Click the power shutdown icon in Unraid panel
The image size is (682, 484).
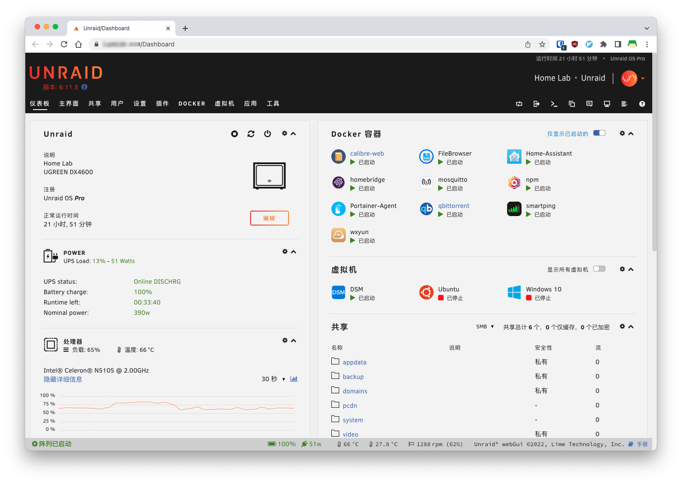pyautogui.click(x=268, y=134)
